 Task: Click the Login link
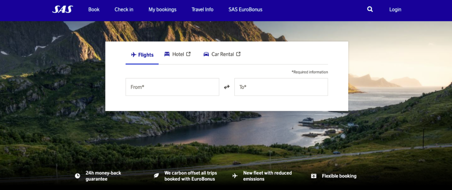point(395,10)
